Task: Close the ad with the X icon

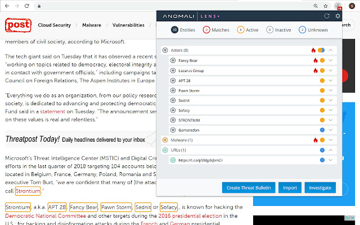Action: pyautogui.click(x=353, y=218)
